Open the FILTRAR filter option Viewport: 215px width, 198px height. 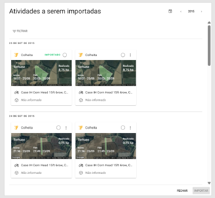point(20,31)
